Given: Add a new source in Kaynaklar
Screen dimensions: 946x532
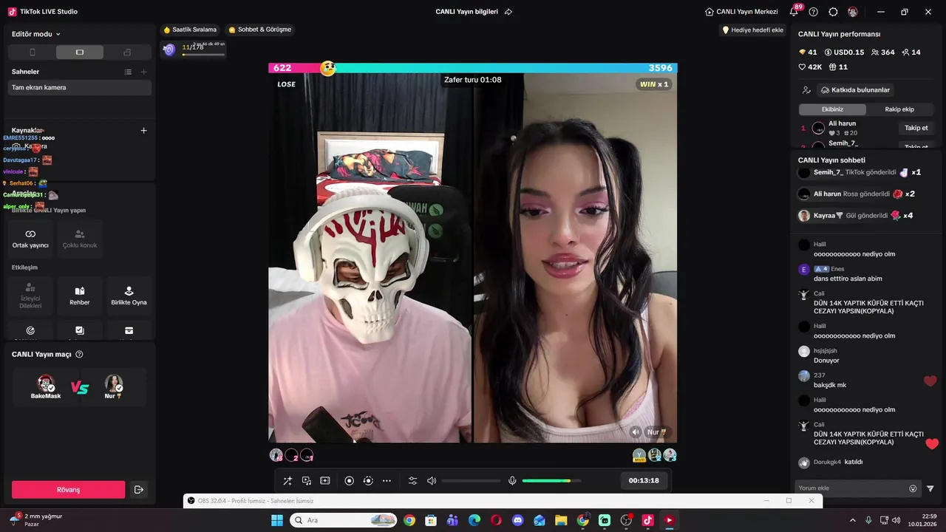Looking at the screenshot, I should tap(143, 131).
